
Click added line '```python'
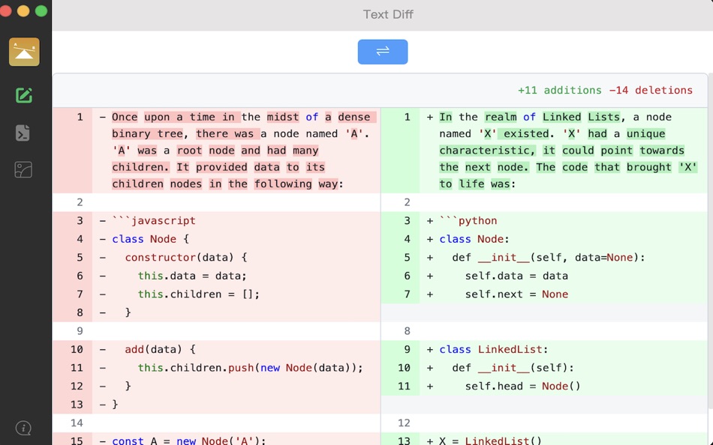coord(468,221)
